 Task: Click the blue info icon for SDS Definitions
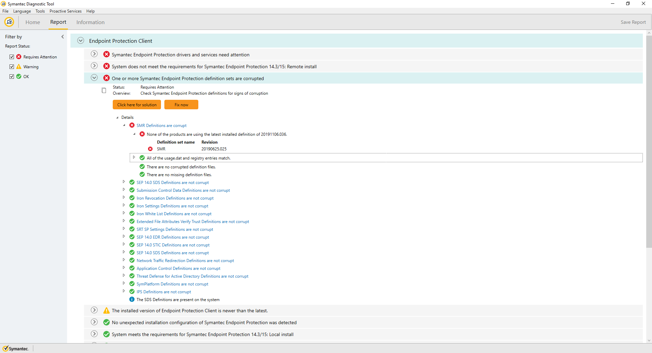pos(132,299)
